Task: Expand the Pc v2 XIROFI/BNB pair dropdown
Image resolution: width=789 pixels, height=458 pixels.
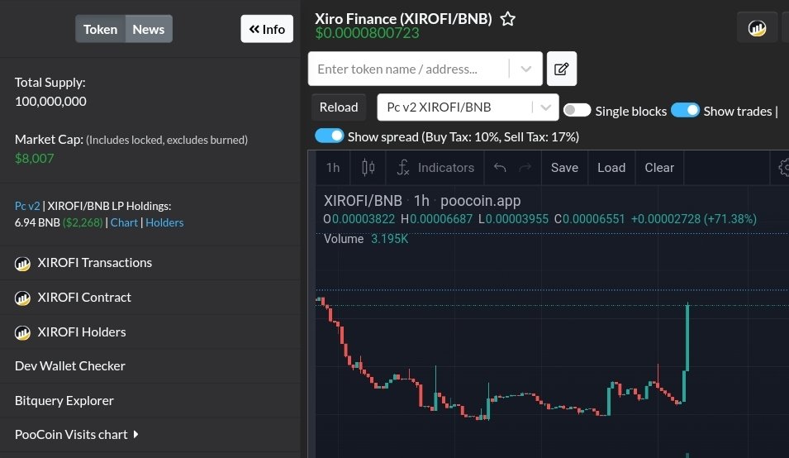Action: tap(545, 107)
